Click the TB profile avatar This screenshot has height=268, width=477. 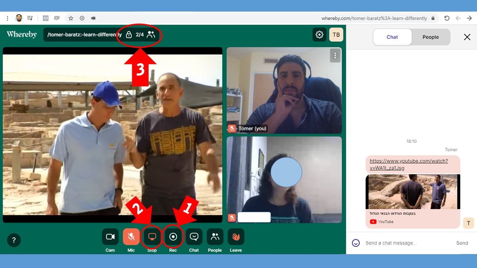pos(336,35)
